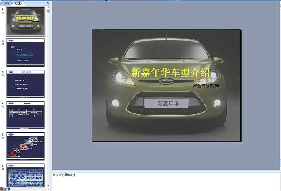Switch to the 大纲 outline tab
Viewport: 281px width, 191px height.
pyautogui.click(x=6, y=3)
